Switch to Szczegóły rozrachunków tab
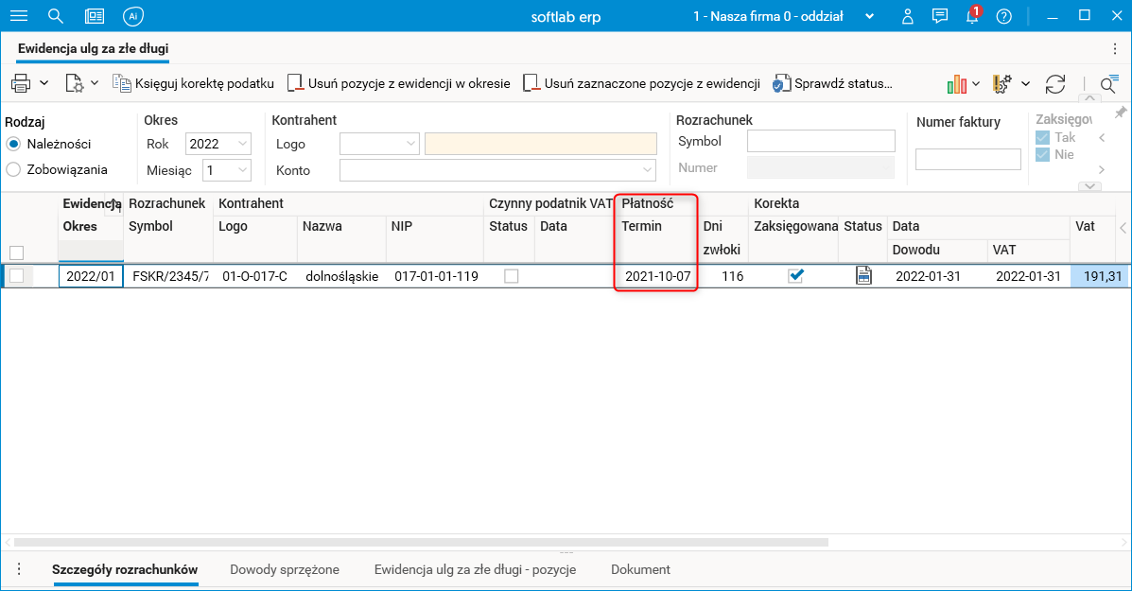 [125, 569]
